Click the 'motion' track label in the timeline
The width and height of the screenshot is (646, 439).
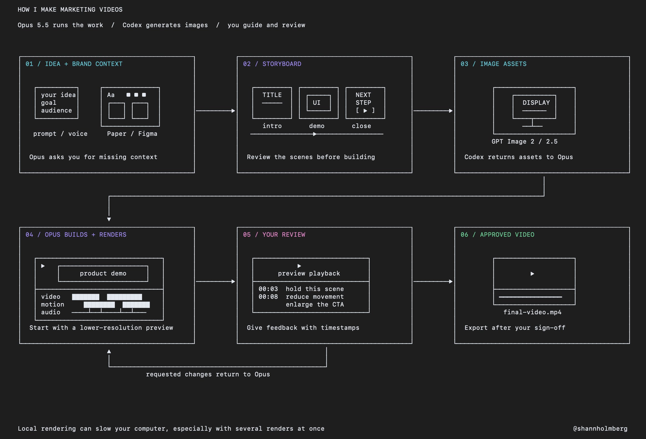tap(52, 305)
